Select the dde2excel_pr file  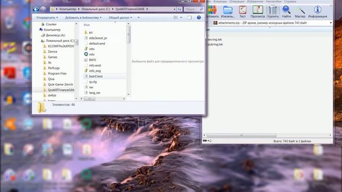coord(98,38)
